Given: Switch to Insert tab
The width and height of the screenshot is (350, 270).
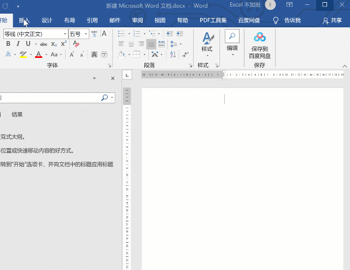Looking at the screenshot, I should (24, 20).
